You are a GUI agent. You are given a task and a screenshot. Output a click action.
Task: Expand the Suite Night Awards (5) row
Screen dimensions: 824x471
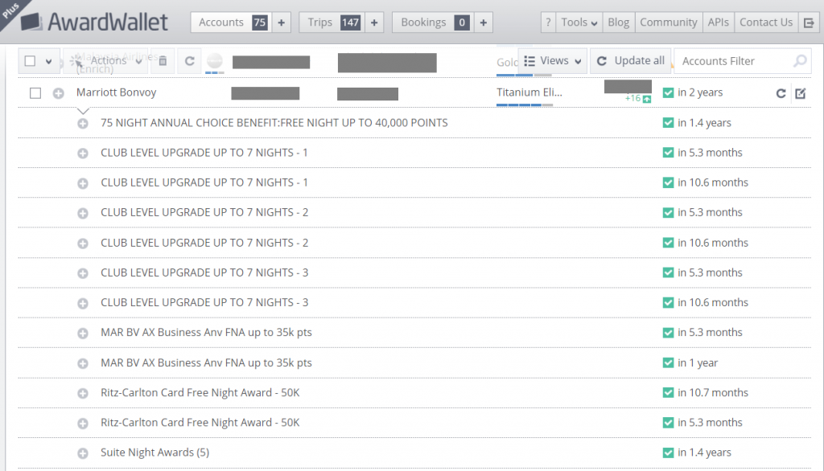click(82, 453)
